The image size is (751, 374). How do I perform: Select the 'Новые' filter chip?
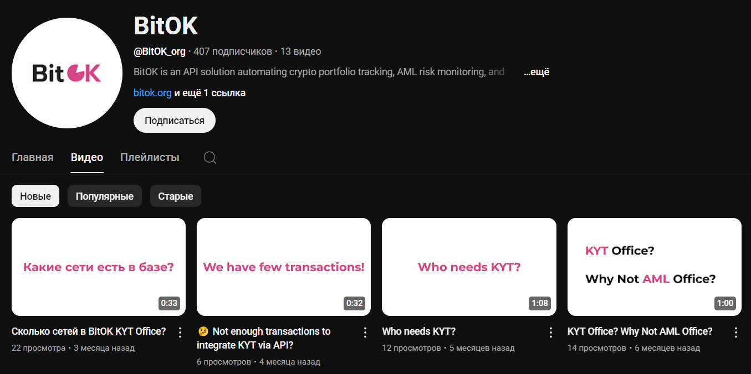(35, 195)
